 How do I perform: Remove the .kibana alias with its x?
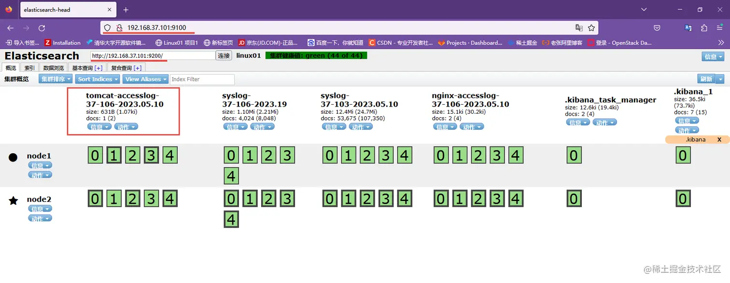click(x=719, y=139)
